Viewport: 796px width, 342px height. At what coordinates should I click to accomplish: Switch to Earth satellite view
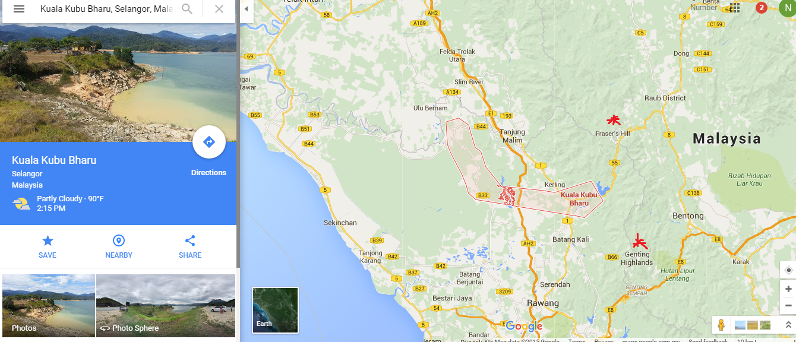coord(276,310)
